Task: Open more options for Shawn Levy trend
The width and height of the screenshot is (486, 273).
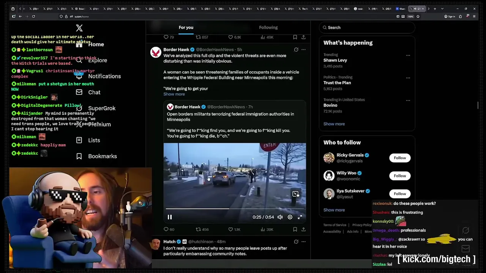Action: (x=408, y=55)
